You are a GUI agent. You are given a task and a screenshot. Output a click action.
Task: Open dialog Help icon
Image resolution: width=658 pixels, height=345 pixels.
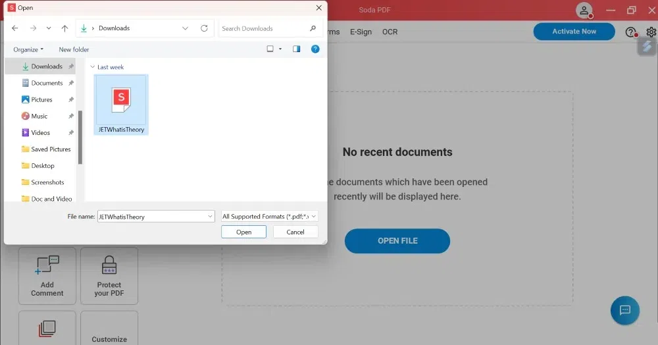[x=315, y=49]
